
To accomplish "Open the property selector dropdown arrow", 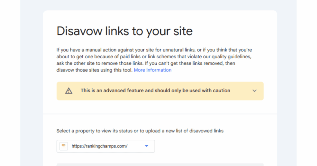I will tap(146, 146).
